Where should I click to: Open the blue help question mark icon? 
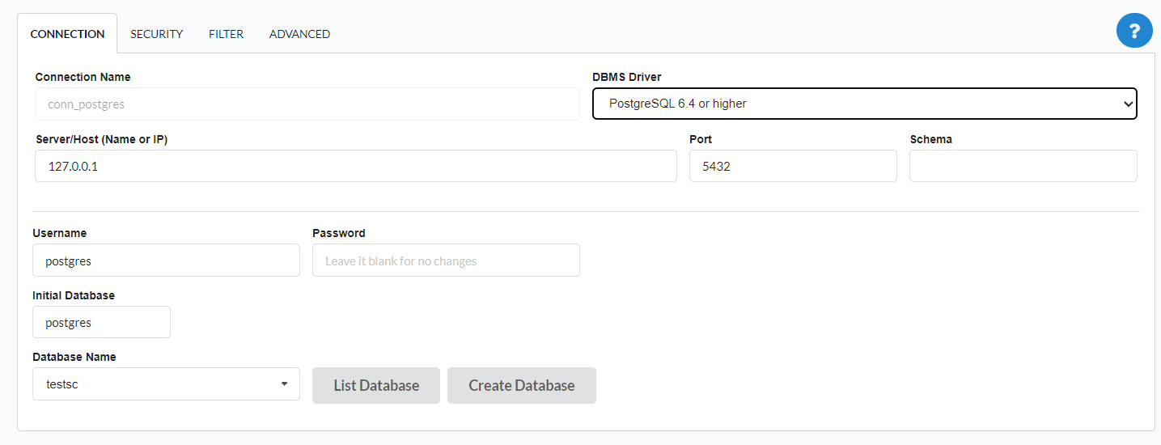[x=1134, y=32]
